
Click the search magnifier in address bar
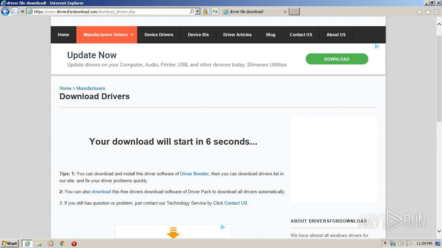(192, 11)
